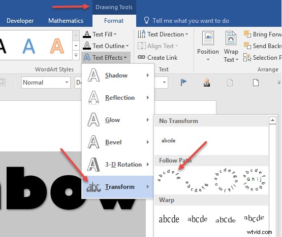282x237 pixels.
Task: Open the Bevel submenu
Action: [118, 142]
